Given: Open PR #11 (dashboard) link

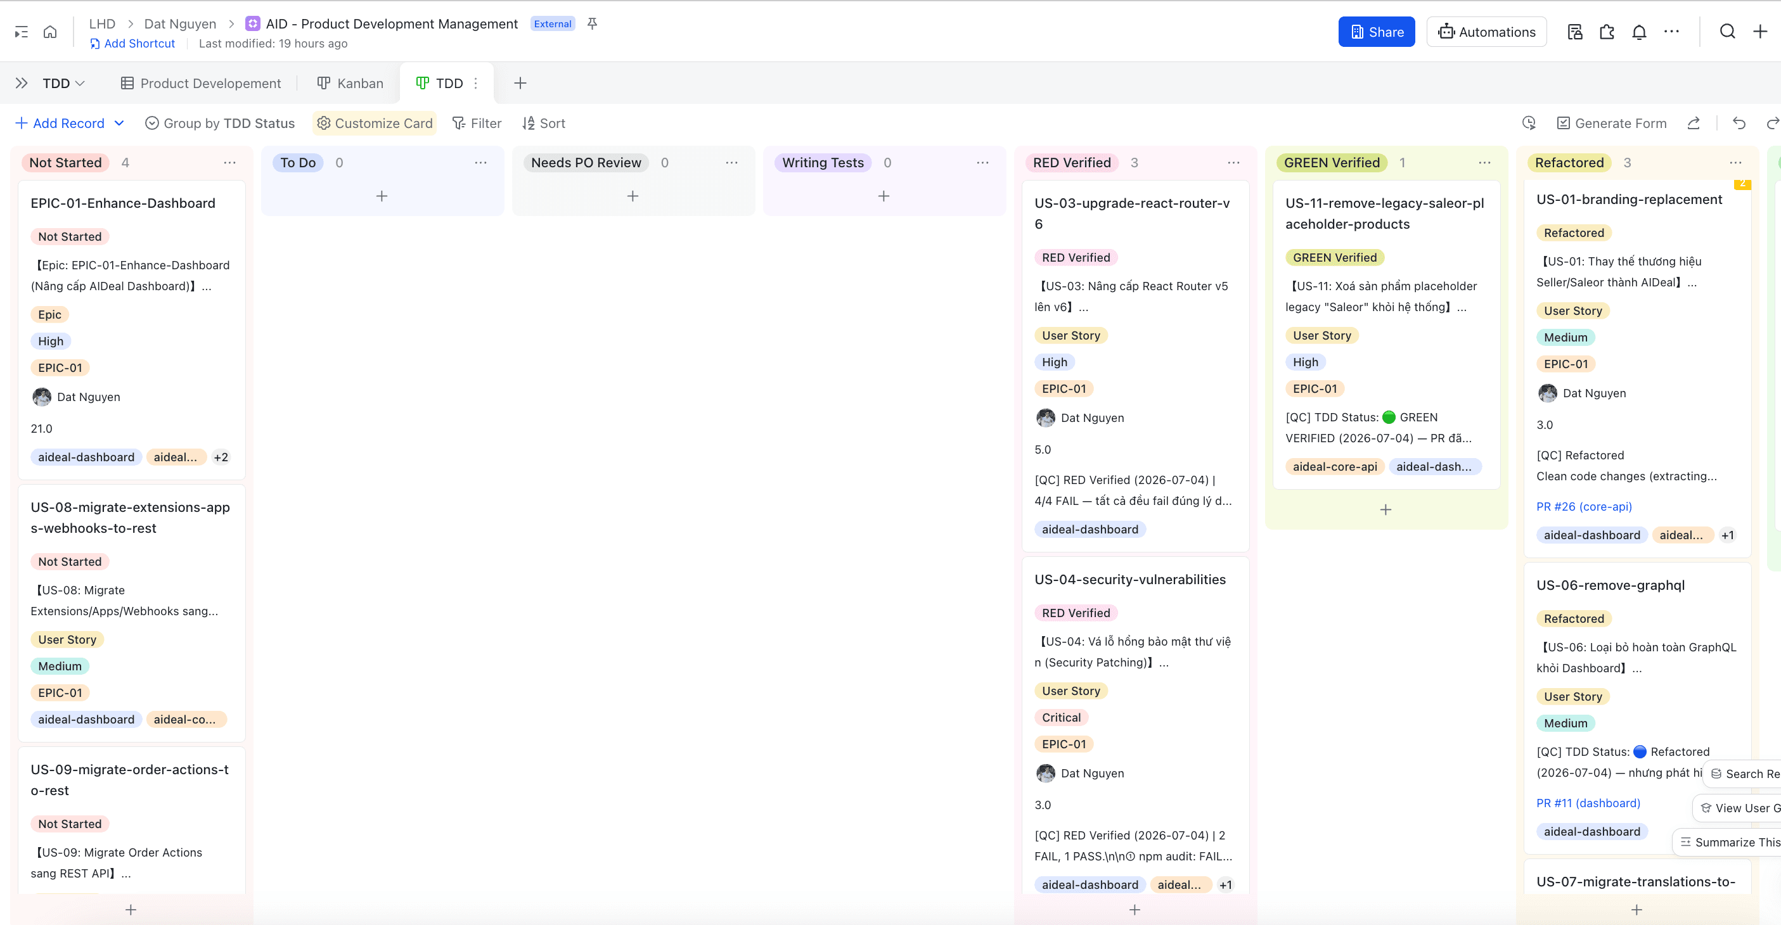Looking at the screenshot, I should [x=1588, y=803].
